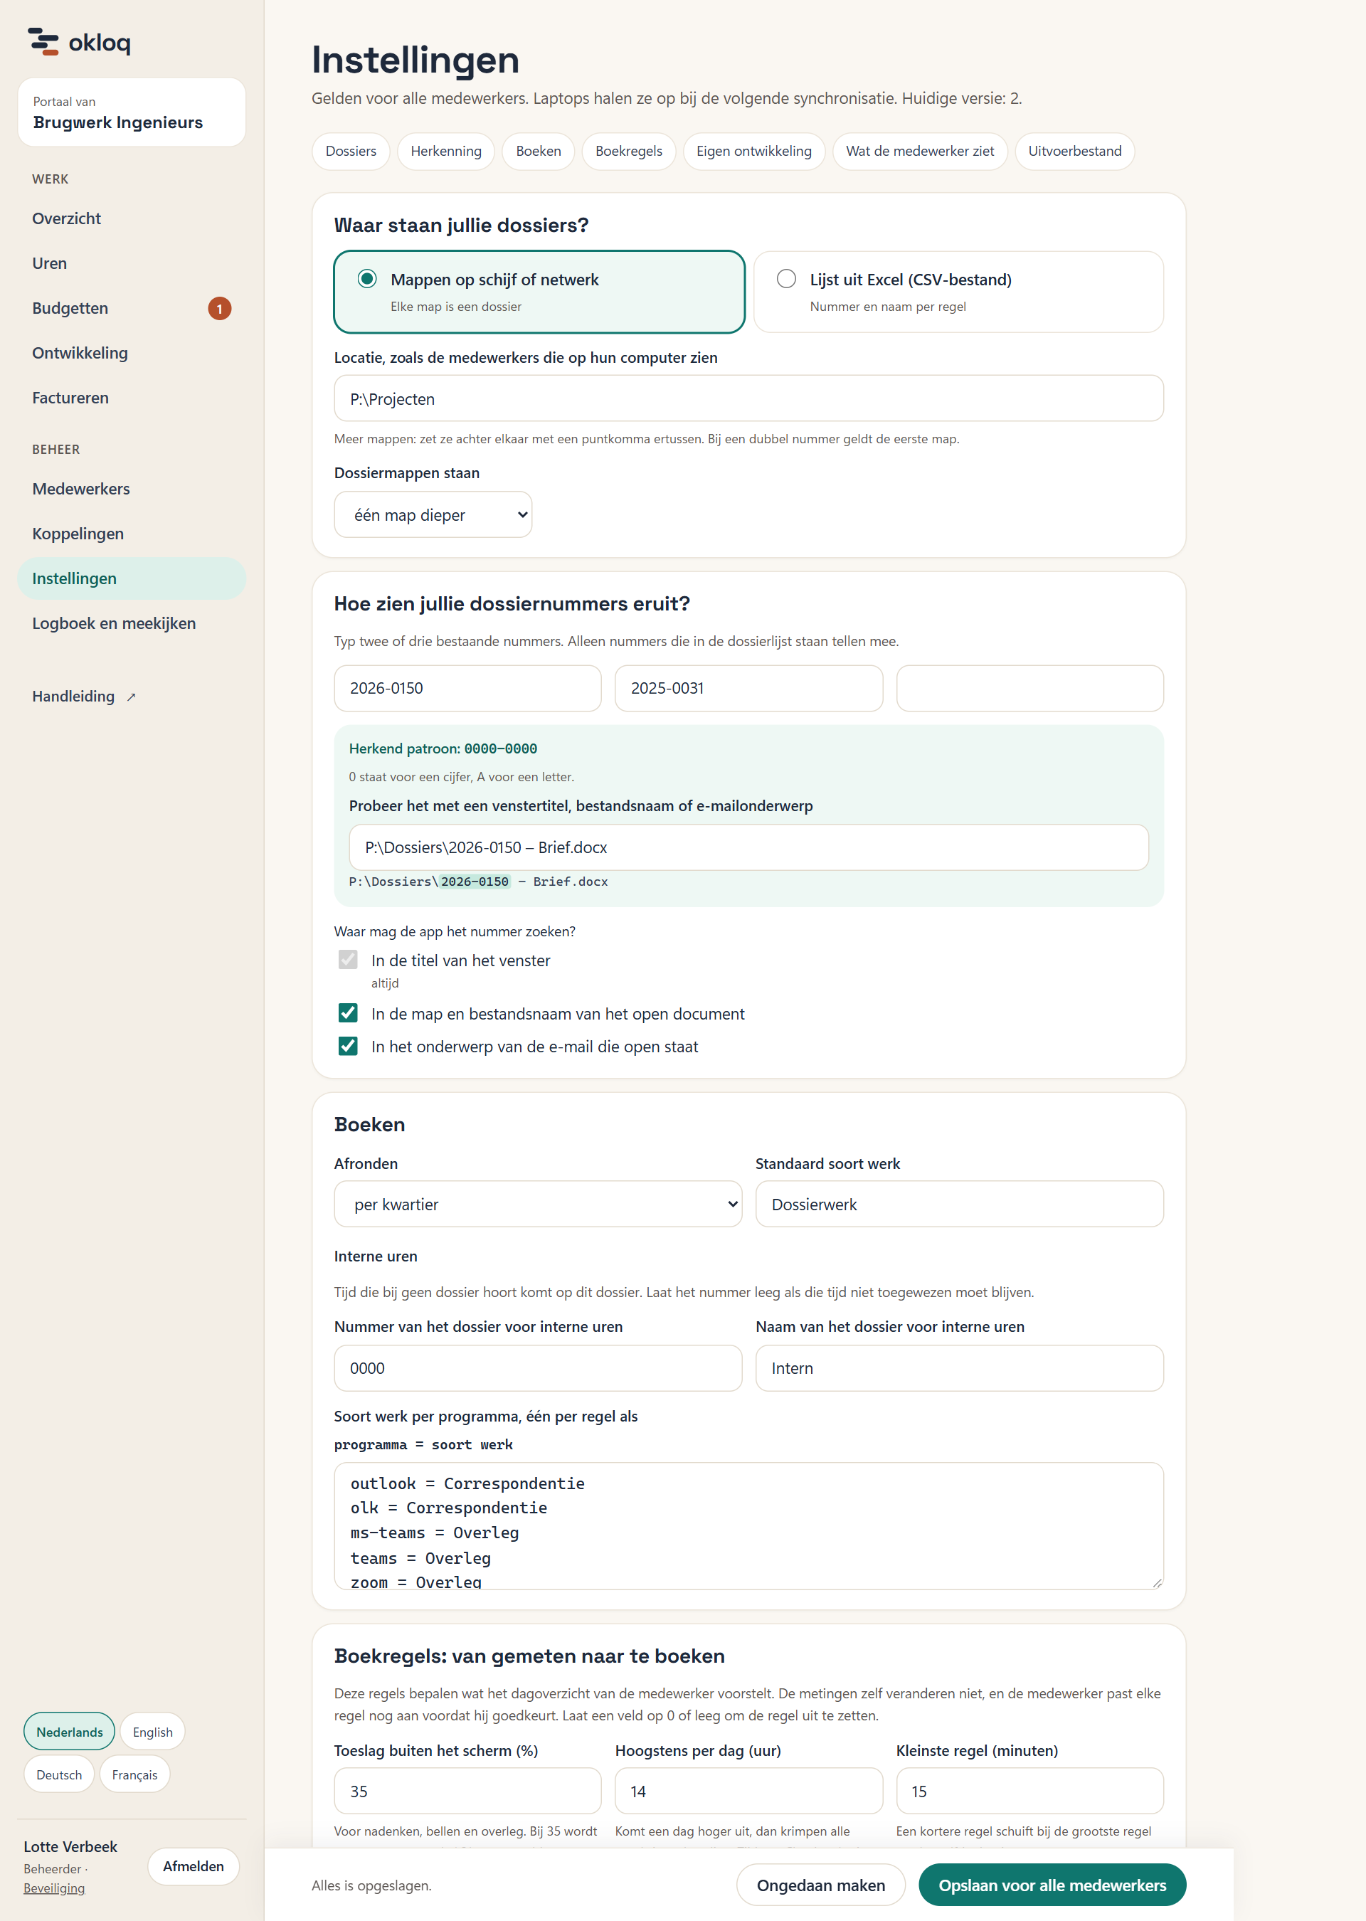The height and width of the screenshot is (1921, 1366).
Task: Jump to the Boeken section tab
Action: (x=539, y=152)
